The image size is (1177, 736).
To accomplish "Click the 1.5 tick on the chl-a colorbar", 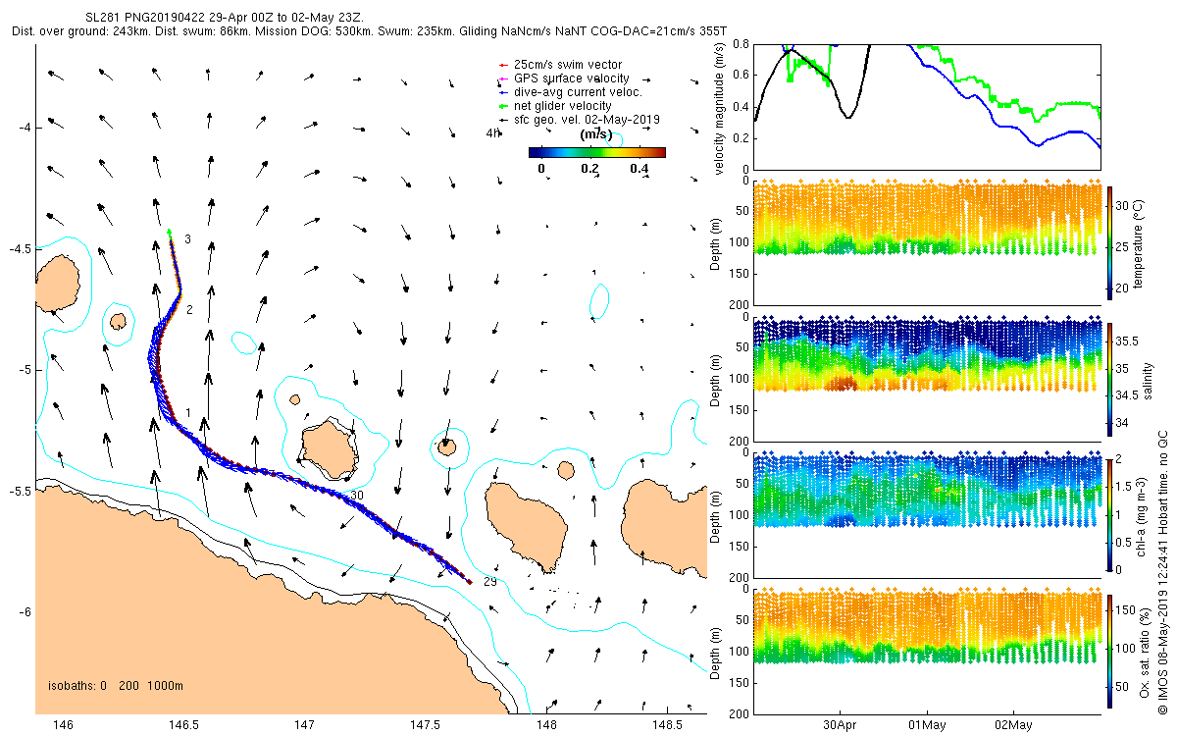I will [1126, 487].
